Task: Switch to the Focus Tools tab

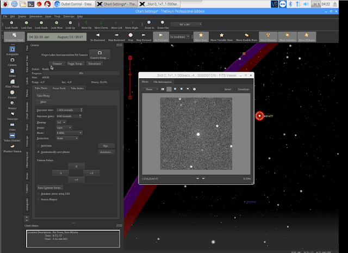Action: (x=59, y=88)
